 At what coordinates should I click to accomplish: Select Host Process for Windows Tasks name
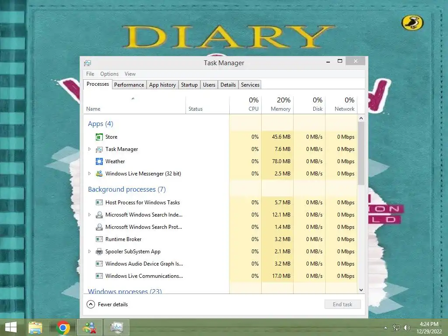143,203
